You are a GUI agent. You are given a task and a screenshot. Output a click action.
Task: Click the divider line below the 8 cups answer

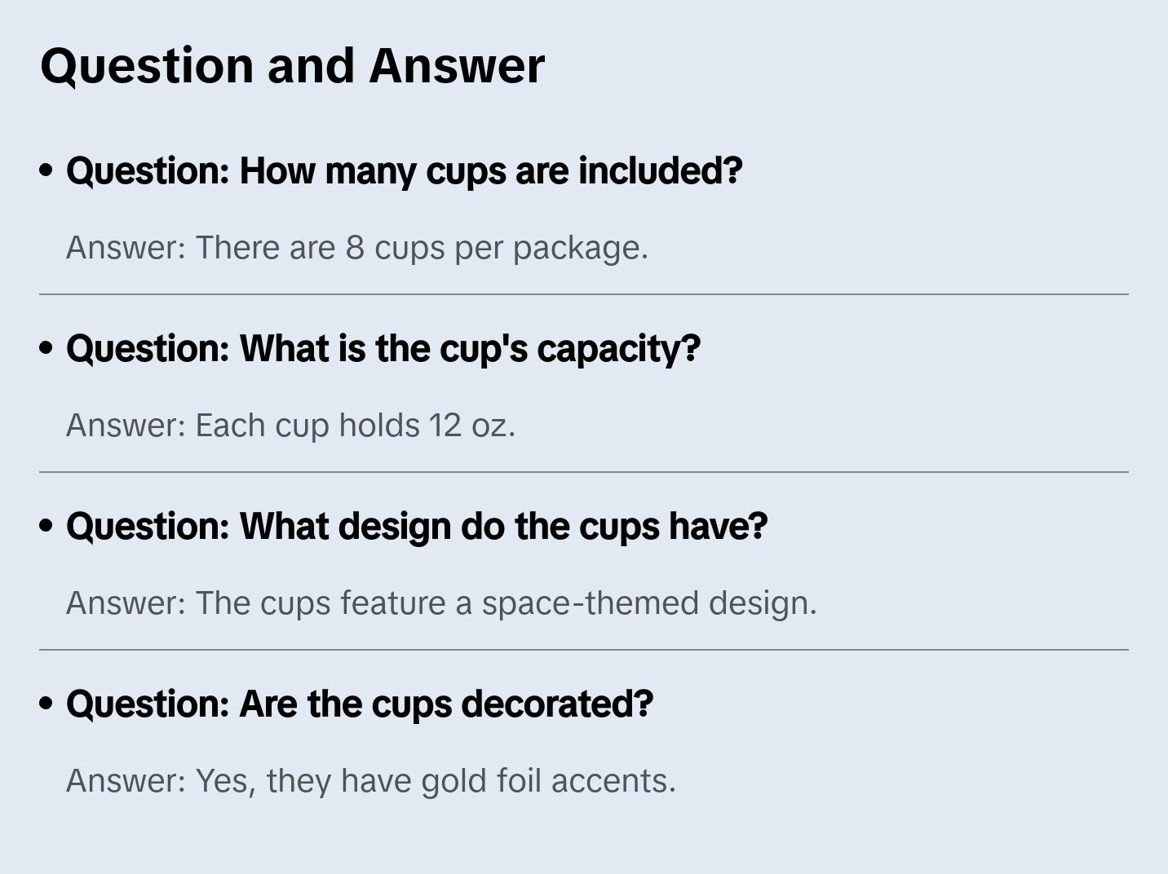pyautogui.click(x=584, y=294)
